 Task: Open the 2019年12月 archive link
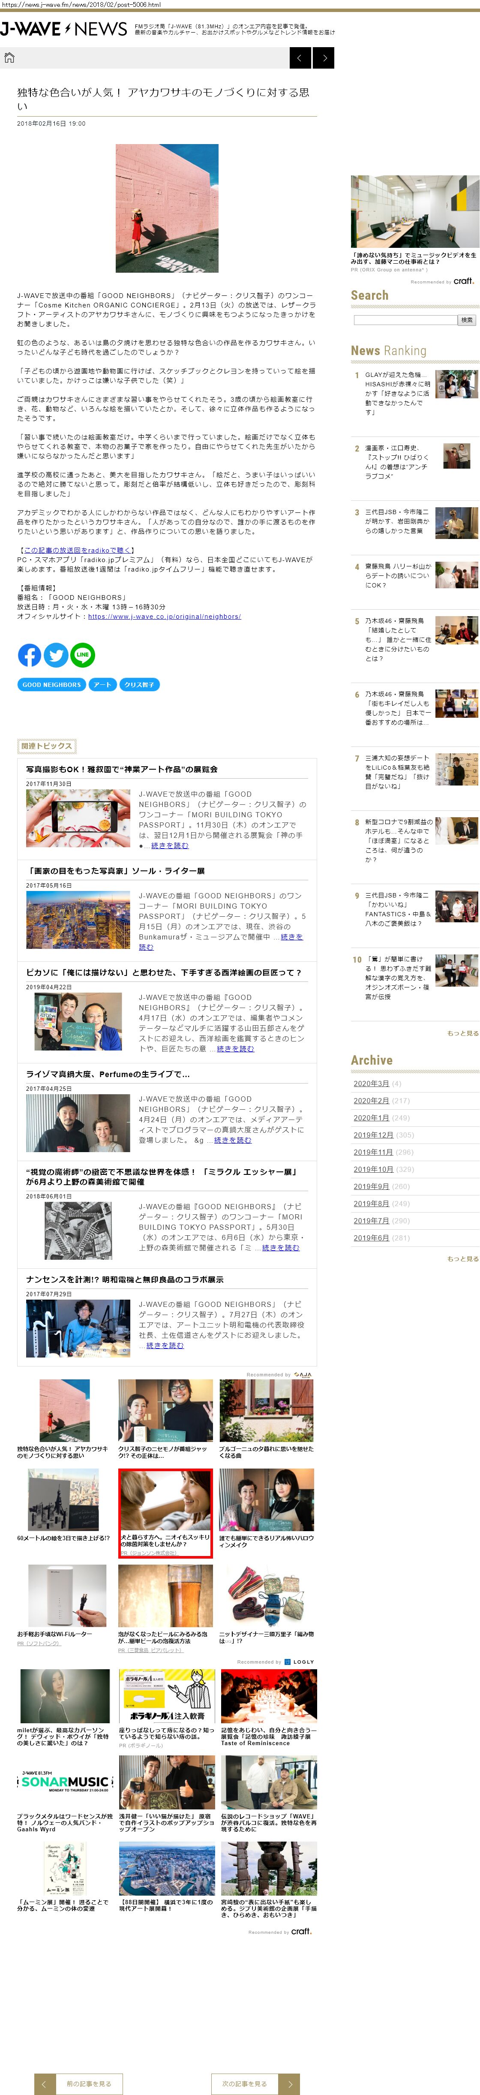coord(373,1135)
